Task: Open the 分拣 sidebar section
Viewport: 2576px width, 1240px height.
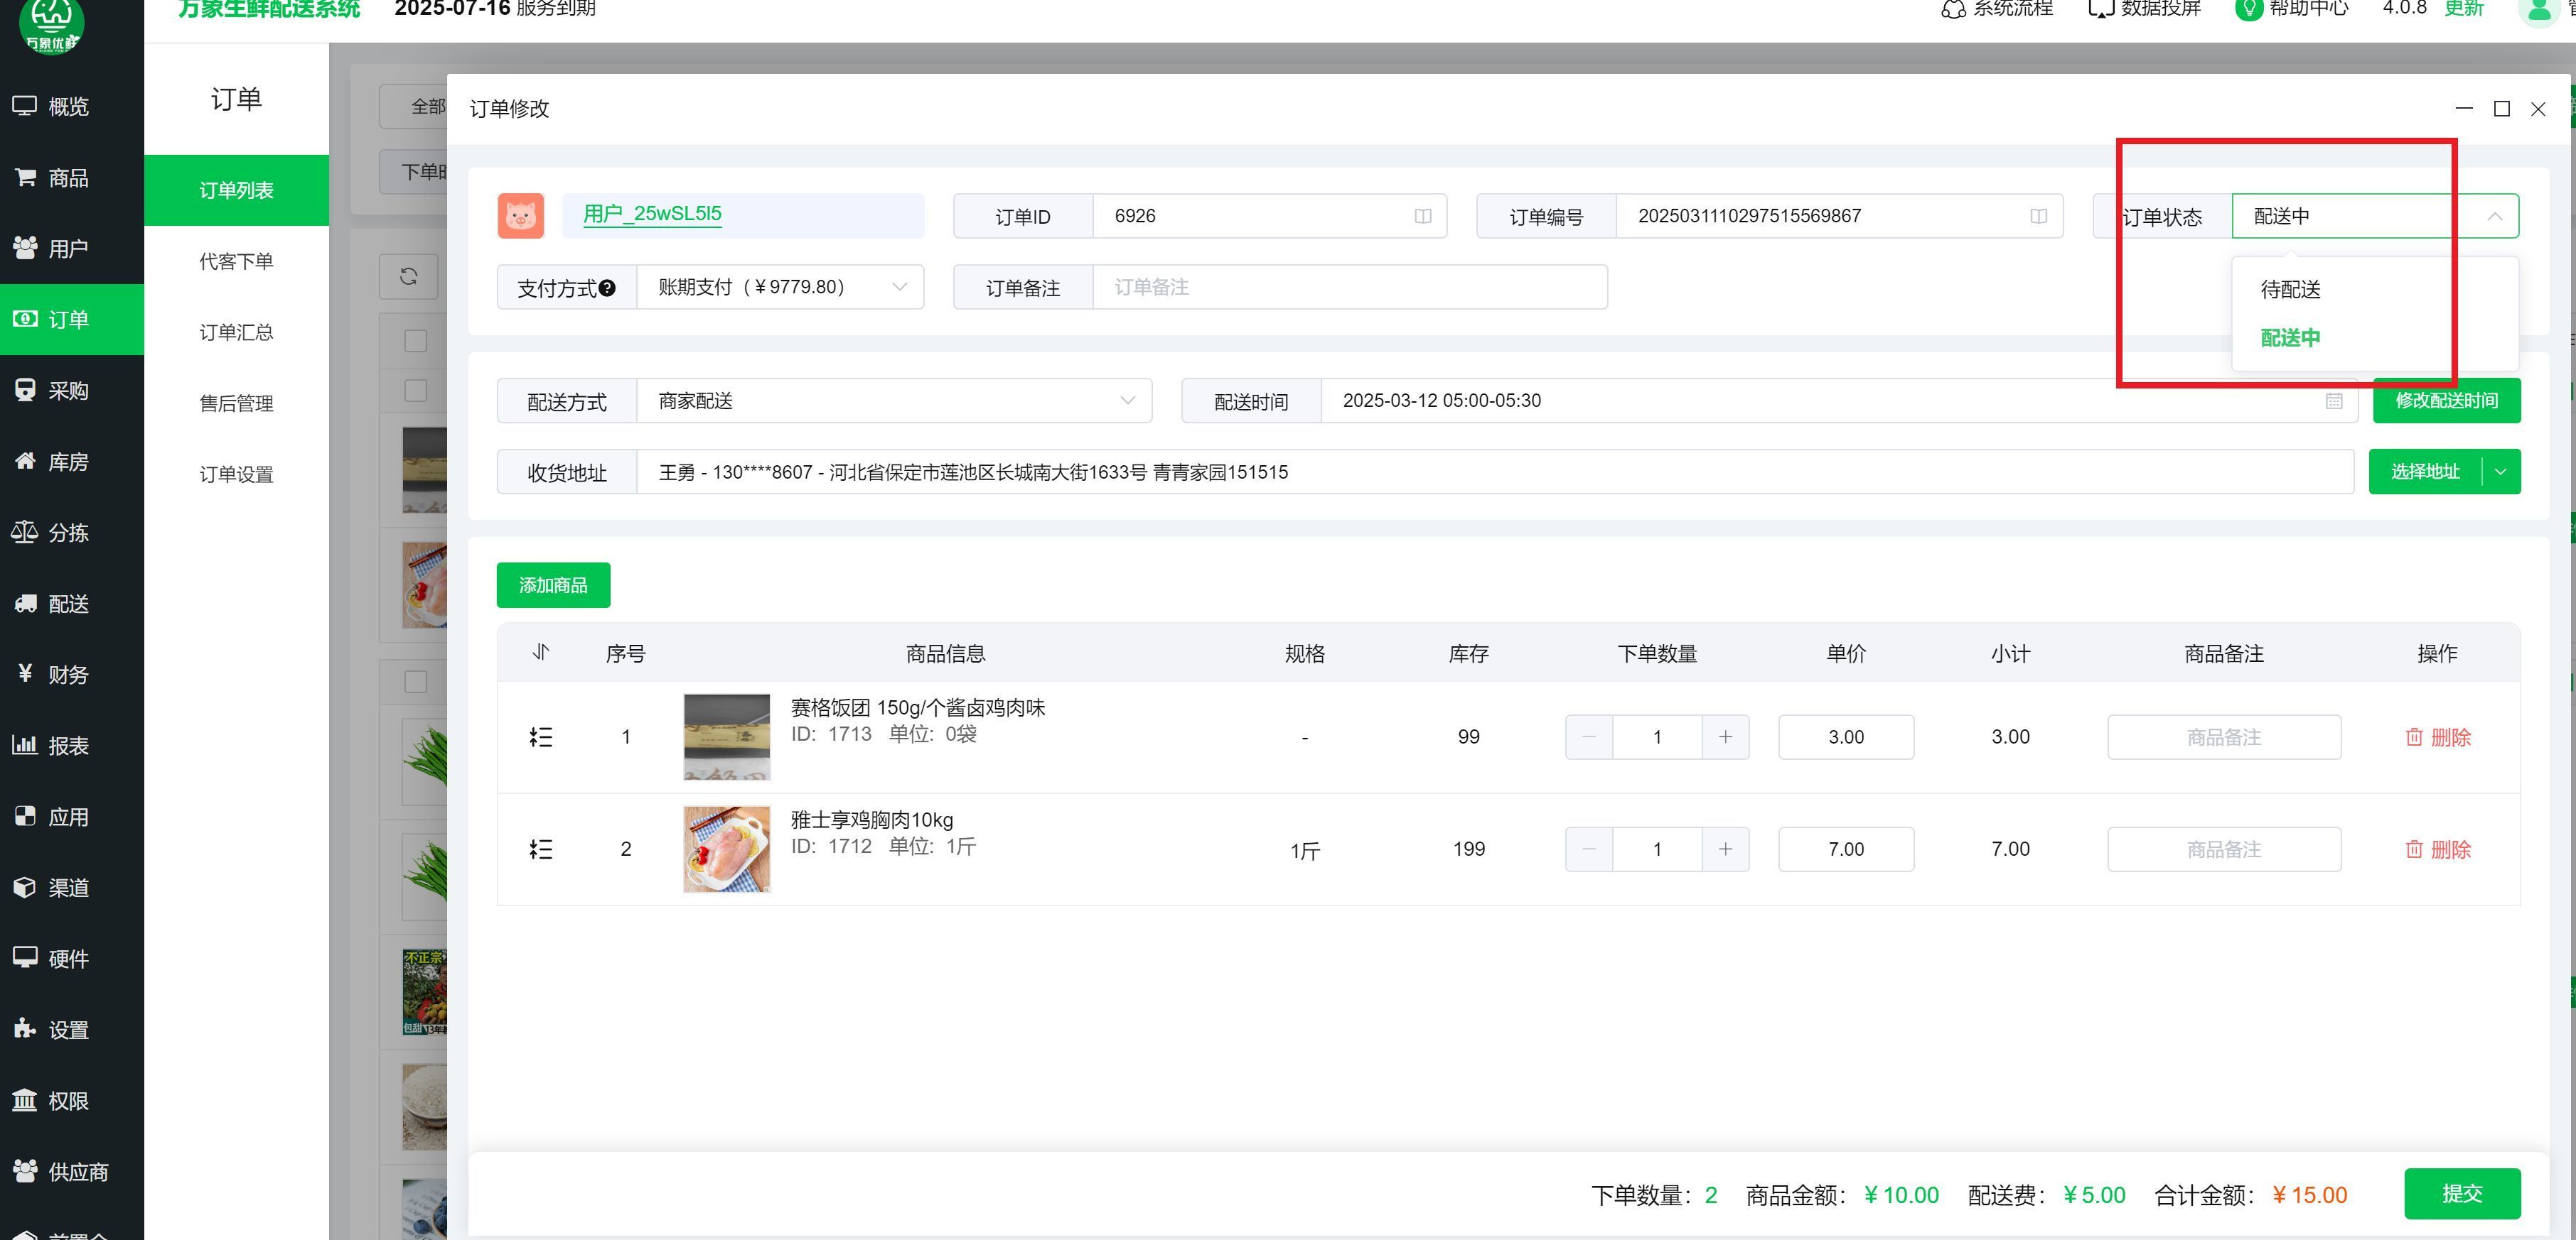Action: tap(70, 533)
